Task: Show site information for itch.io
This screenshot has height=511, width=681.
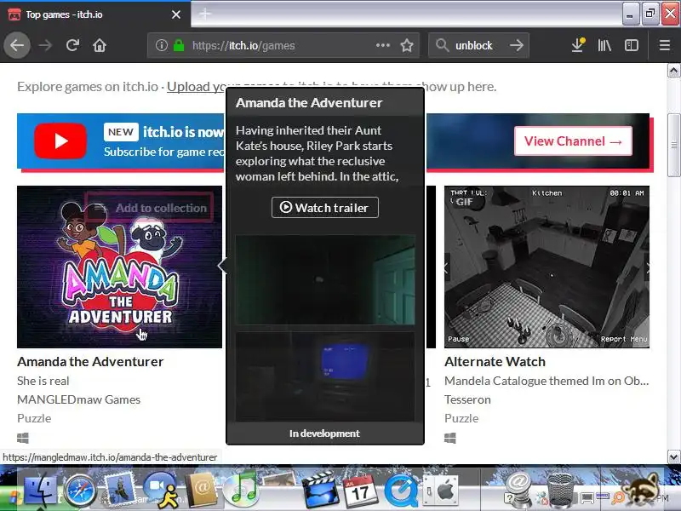Action: pyautogui.click(x=162, y=45)
